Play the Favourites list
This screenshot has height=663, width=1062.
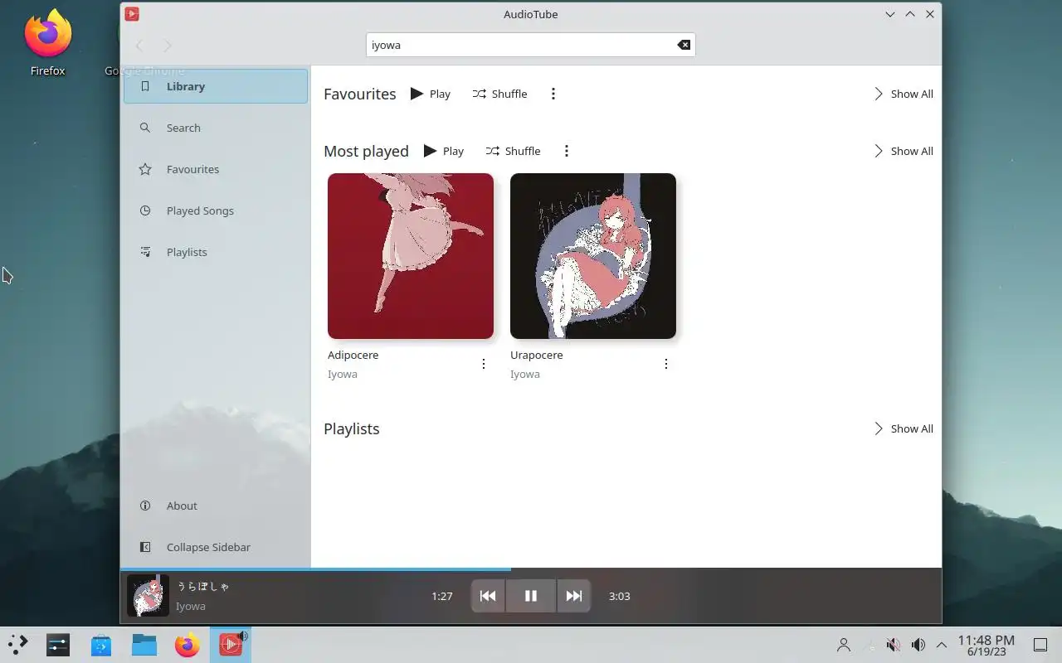(x=431, y=94)
